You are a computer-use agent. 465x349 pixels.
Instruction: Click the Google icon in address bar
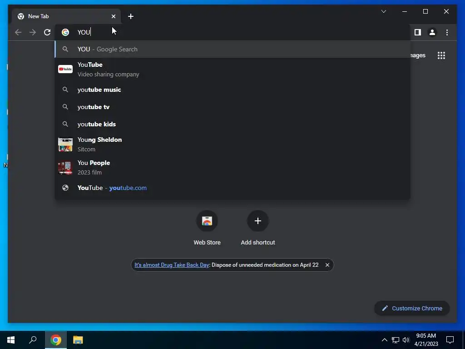65,32
